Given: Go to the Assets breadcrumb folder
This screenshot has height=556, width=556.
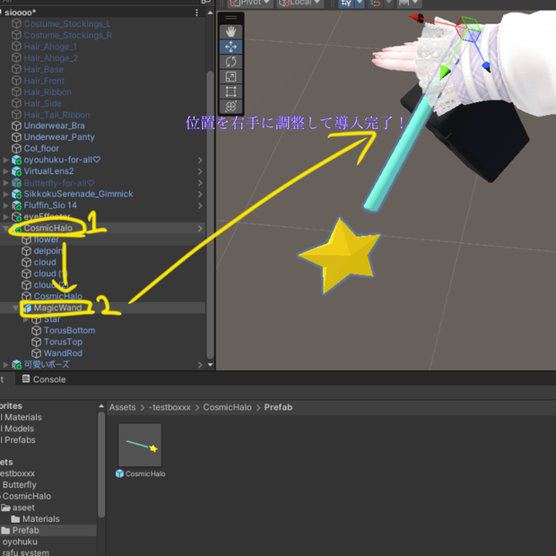Looking at the screenshot, I should [x=122, y=407].
